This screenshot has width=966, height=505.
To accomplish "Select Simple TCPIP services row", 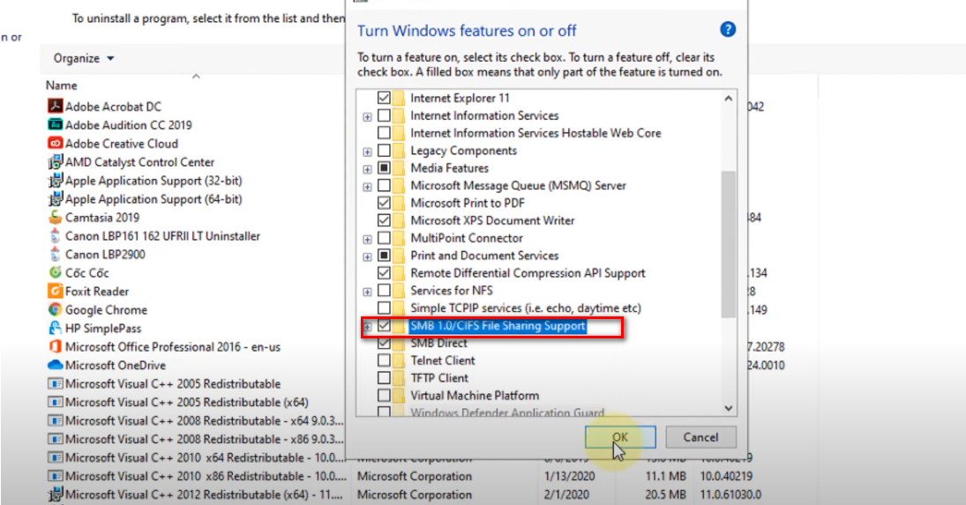I will pyautogui.click(x=526, y=308).
